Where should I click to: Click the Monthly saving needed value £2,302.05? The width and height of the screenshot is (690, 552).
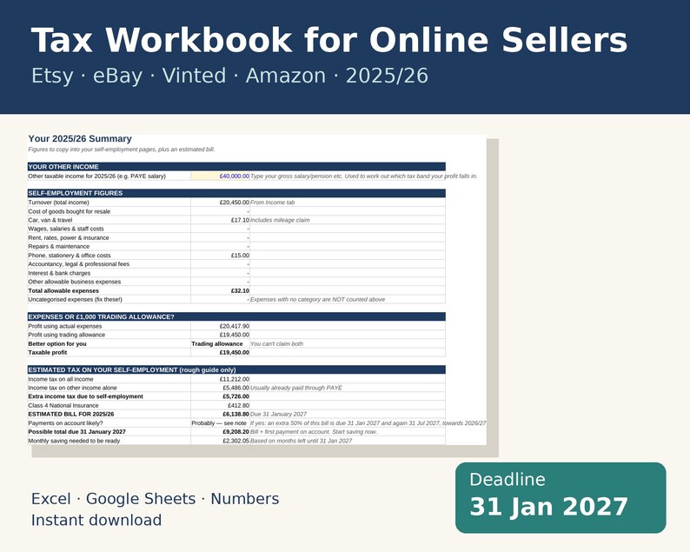(236, 441)
